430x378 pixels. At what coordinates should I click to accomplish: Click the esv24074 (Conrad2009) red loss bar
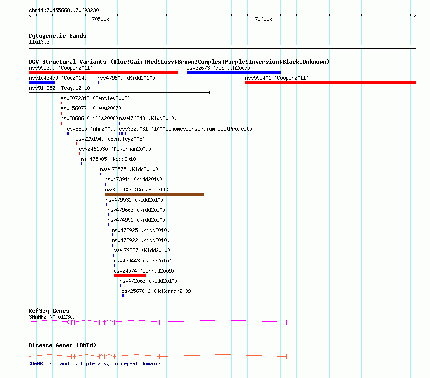point(130,276)
